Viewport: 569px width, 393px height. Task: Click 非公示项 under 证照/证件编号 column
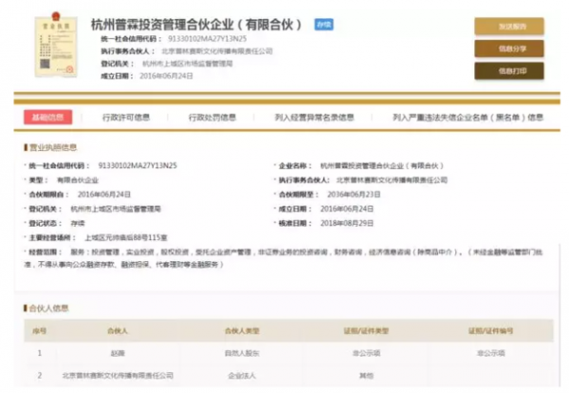pos(490,353)
